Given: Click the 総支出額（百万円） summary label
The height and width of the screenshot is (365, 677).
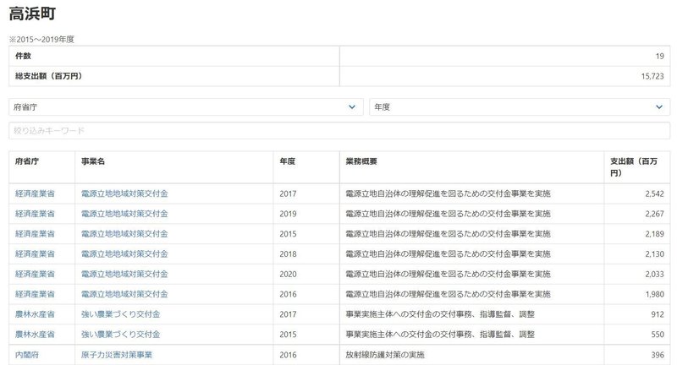Looking at the screenshot, I should pos(49,76).
